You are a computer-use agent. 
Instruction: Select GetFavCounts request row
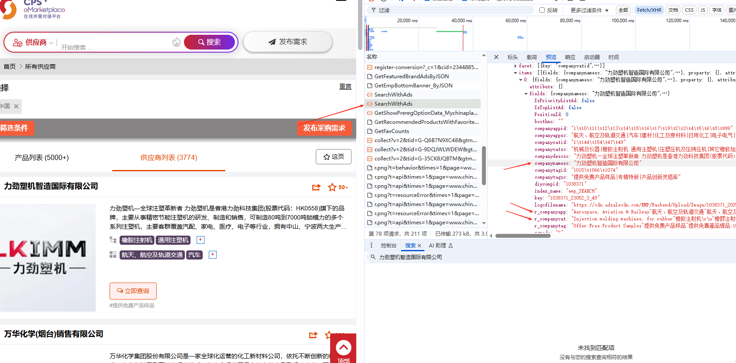point(423,131)
